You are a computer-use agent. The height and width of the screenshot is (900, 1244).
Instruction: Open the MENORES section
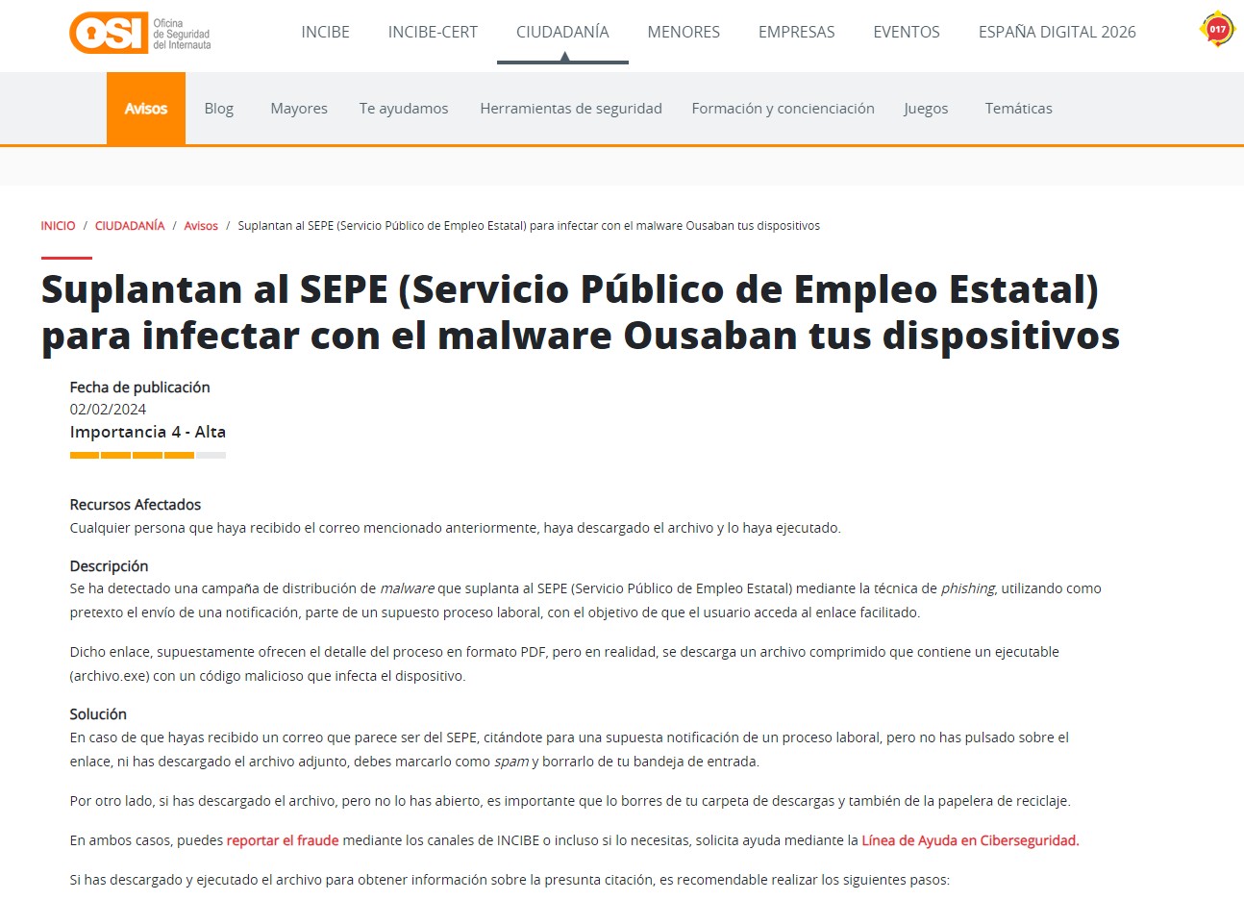tap(684, 32)
